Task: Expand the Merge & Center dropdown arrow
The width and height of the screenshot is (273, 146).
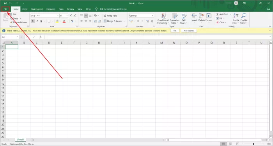Action: (x=125, y=21)
